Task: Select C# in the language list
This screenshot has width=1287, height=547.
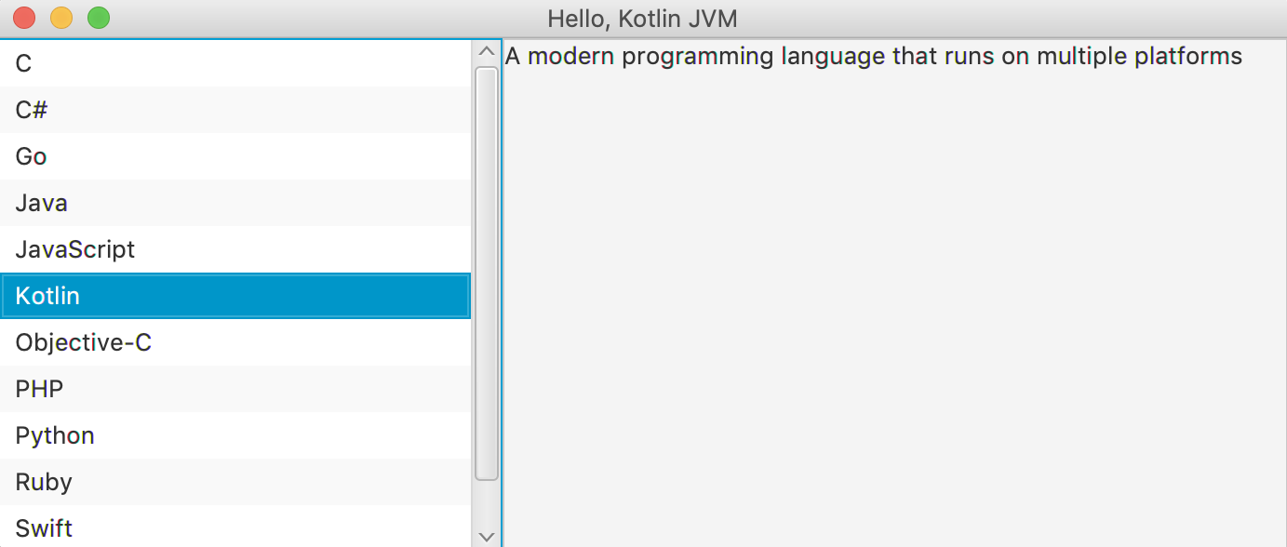Action: (x=235, y=110)
